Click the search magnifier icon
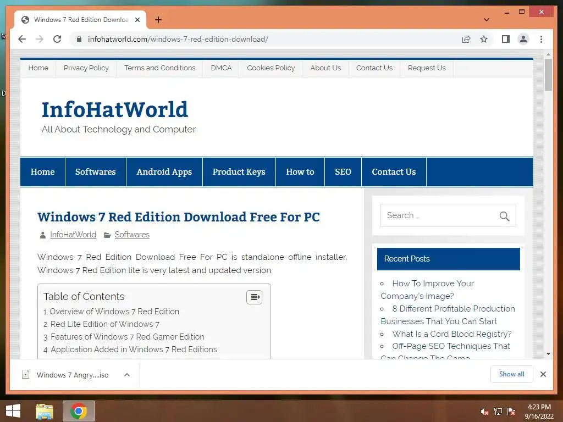 504,215
